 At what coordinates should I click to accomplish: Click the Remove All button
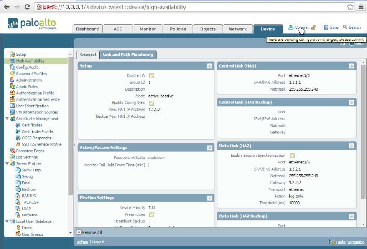coord(89,232)
